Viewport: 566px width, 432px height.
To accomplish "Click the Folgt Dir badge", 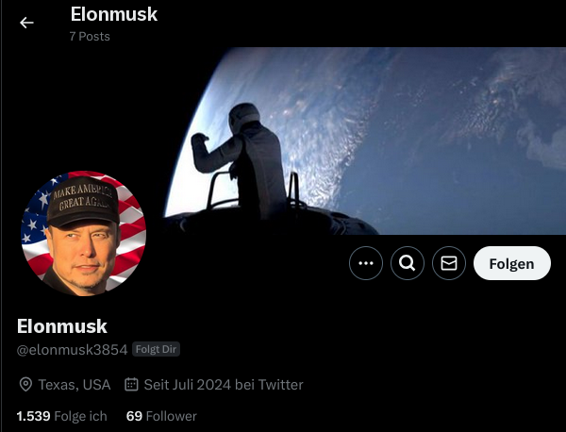I will [156, 349].
